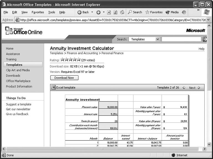213x159 pixels.
Task: Open the Favorites menu
Action: tap(38, 12)
